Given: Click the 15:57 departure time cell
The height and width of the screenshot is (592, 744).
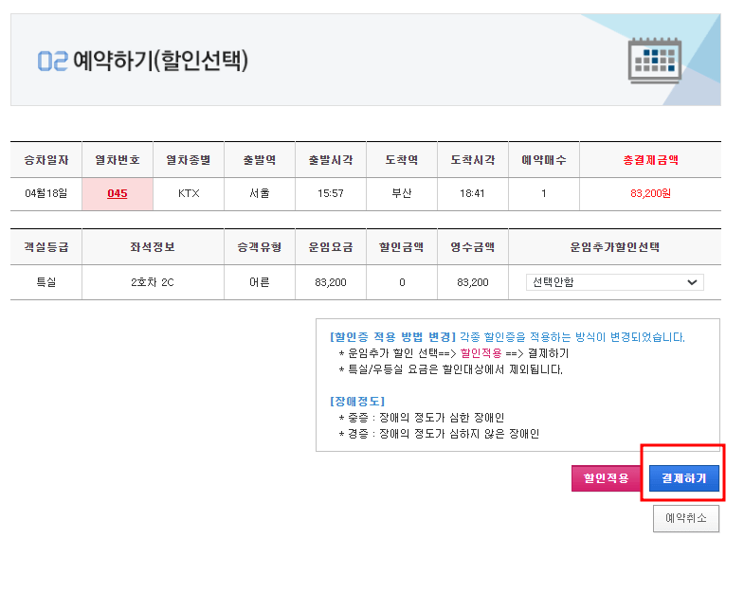Looking at the screenshot, I should [x=331, y=193].
